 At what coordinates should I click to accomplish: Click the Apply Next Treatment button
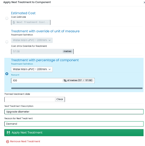click(74, 133)
